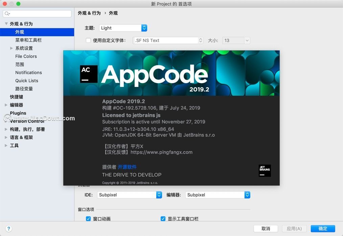Click the Licensed to jetbrains js text

tap(131, 115)
